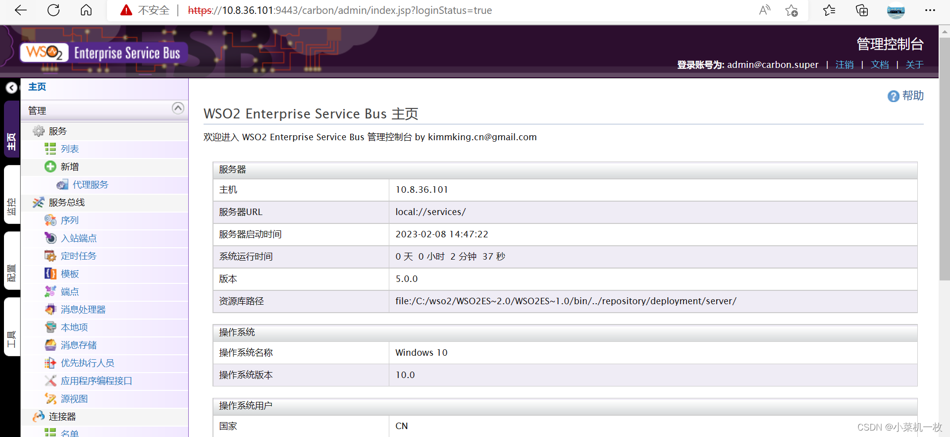The image size is (950, 437).
Task: Click the priority executors icon
Action: pyautogui.click(x=50, y=363)
